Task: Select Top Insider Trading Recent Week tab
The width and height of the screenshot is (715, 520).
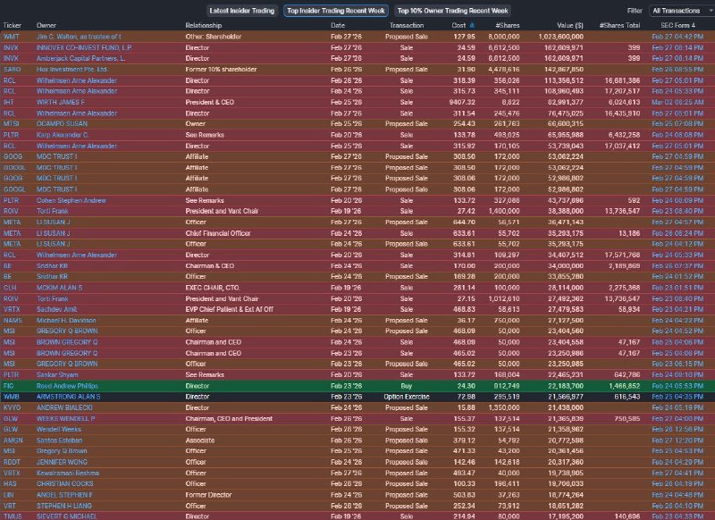Action: pyautogui.click(x=334, y=11)
